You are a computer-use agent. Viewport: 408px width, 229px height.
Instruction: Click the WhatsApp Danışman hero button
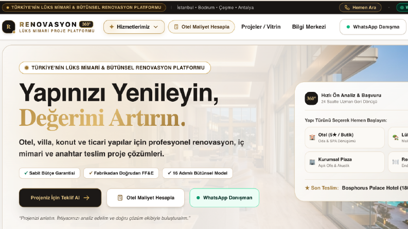click(224, 198)
